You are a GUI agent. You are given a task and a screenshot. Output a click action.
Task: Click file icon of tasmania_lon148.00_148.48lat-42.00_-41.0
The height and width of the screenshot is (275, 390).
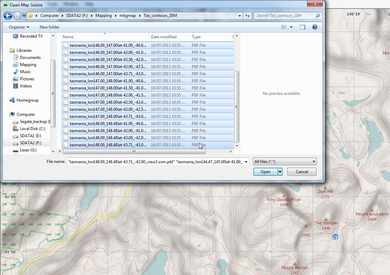click(66, 131)
